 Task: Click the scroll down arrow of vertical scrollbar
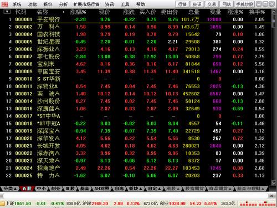274,182
